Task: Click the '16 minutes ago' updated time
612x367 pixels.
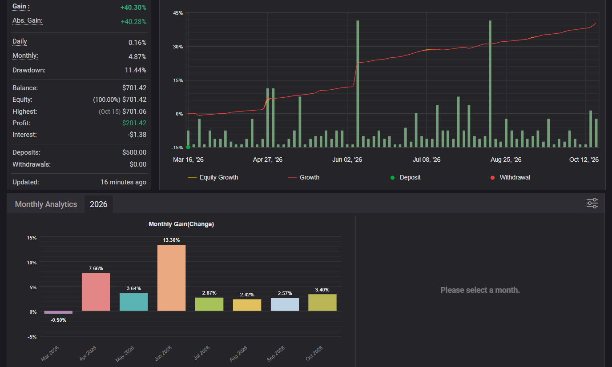Action: 124,182
